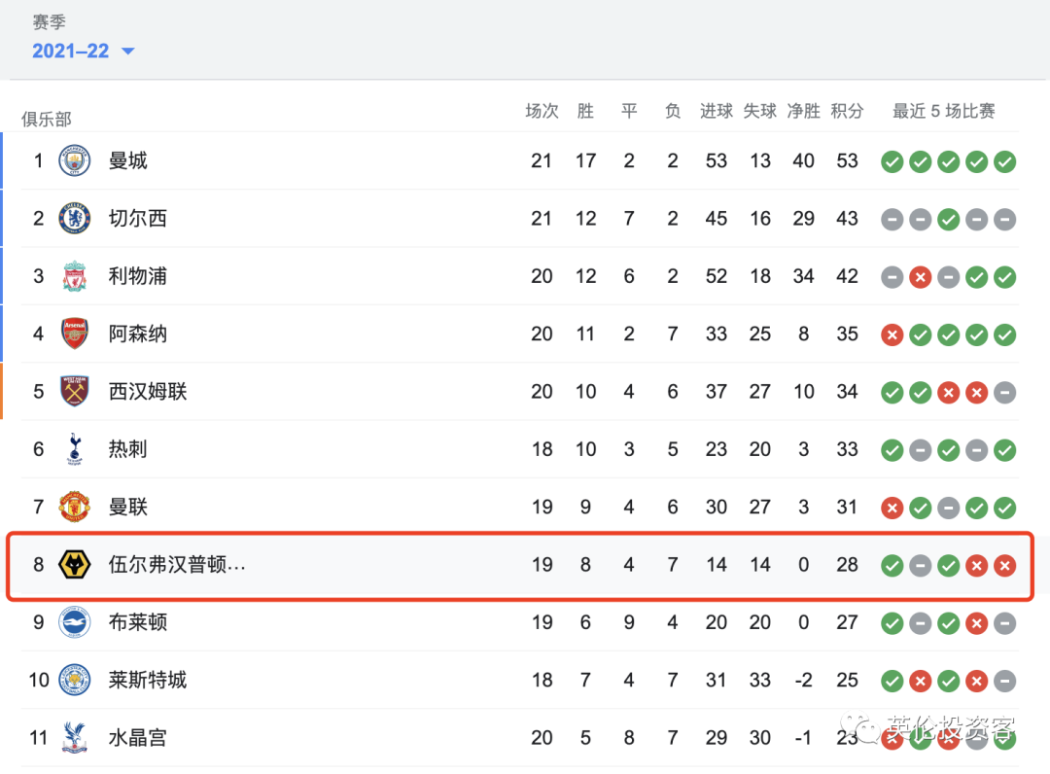Click the Manchester City club crest
This screenshot has width=1050, height=774.
click(75, 160)
